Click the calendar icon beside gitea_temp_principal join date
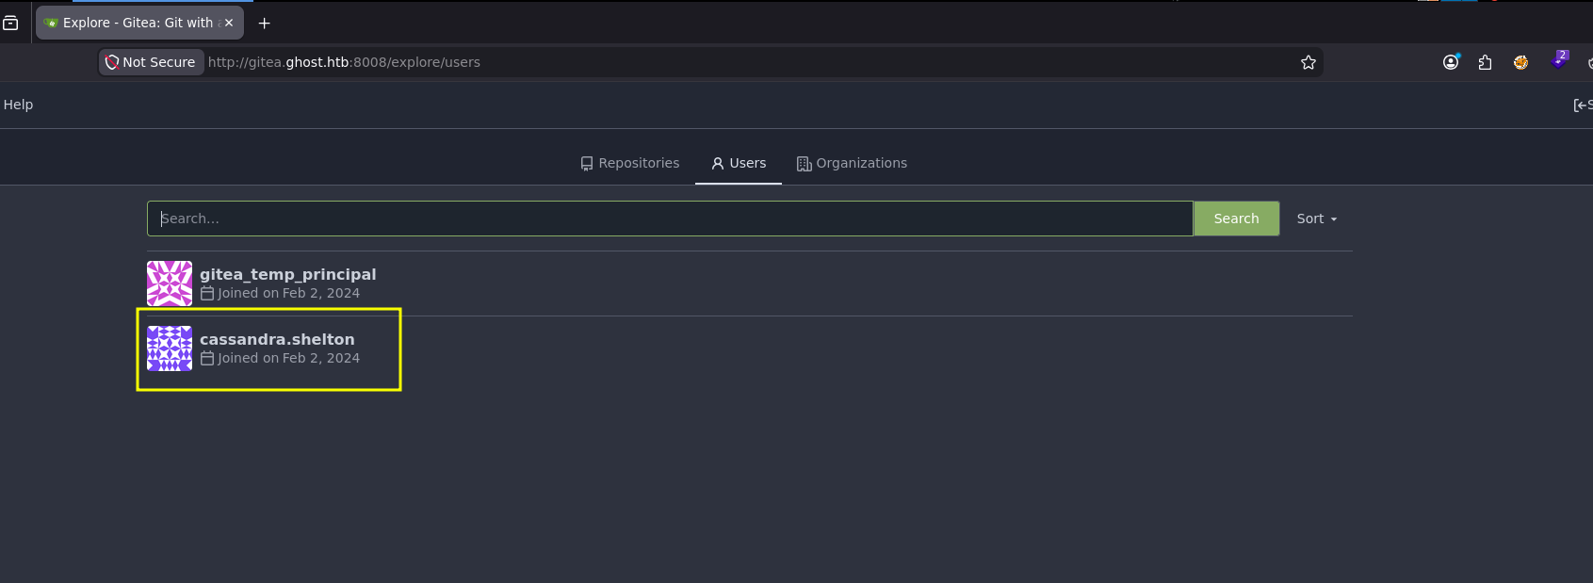 tap(207, 293)
